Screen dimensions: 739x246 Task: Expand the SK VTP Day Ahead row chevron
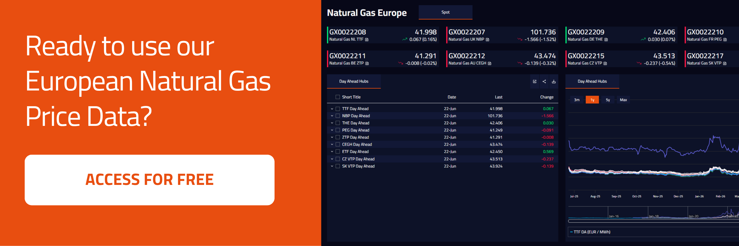pos(332,166)
